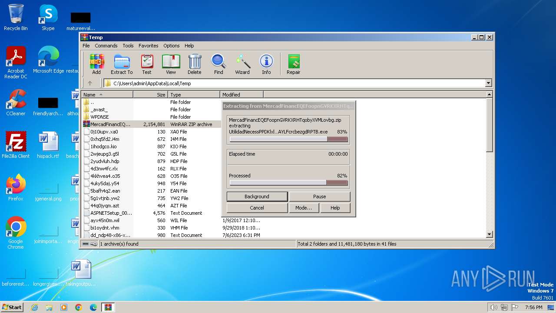Click the Pause button
The width and height of the screenshot is (556, 313).
[320, 196]
